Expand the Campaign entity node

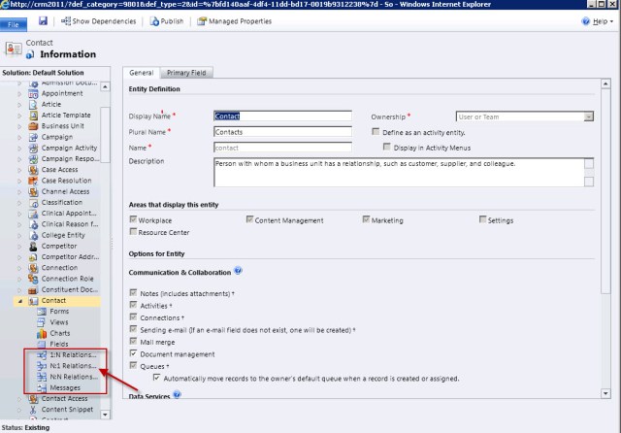(x=19, y=137)
